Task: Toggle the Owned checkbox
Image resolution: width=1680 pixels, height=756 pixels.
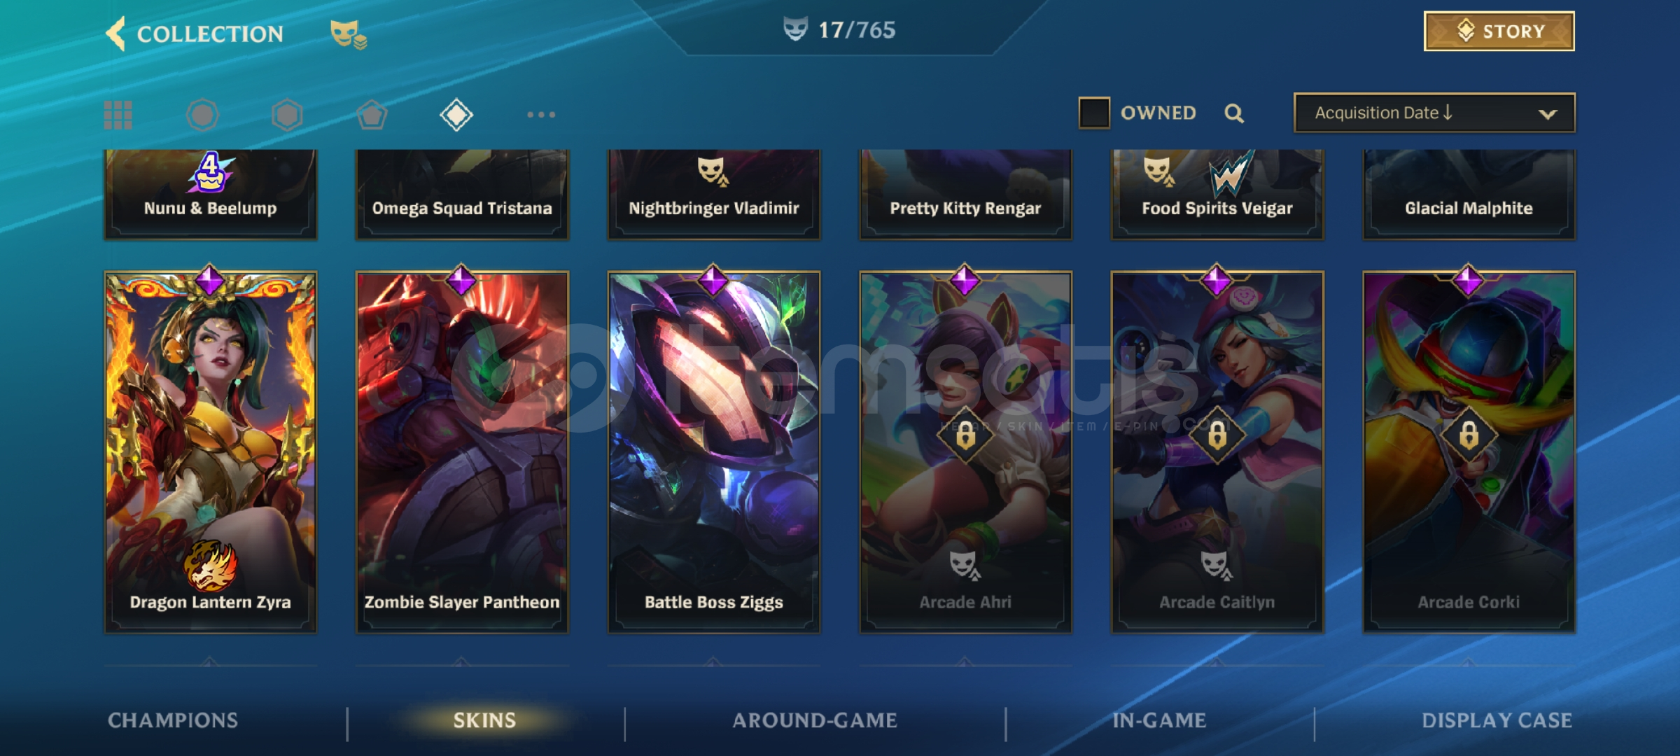Action: pyautogui.click(x=1094, y=113)
